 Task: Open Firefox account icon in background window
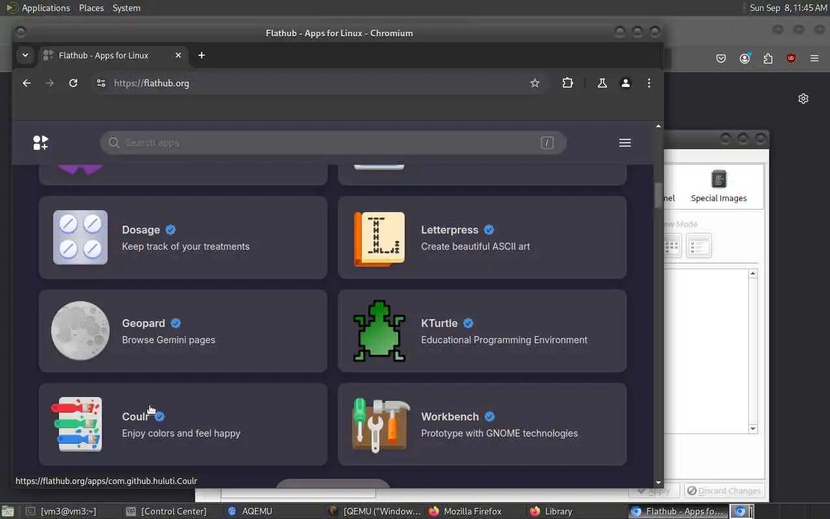(x=744, y=58)
